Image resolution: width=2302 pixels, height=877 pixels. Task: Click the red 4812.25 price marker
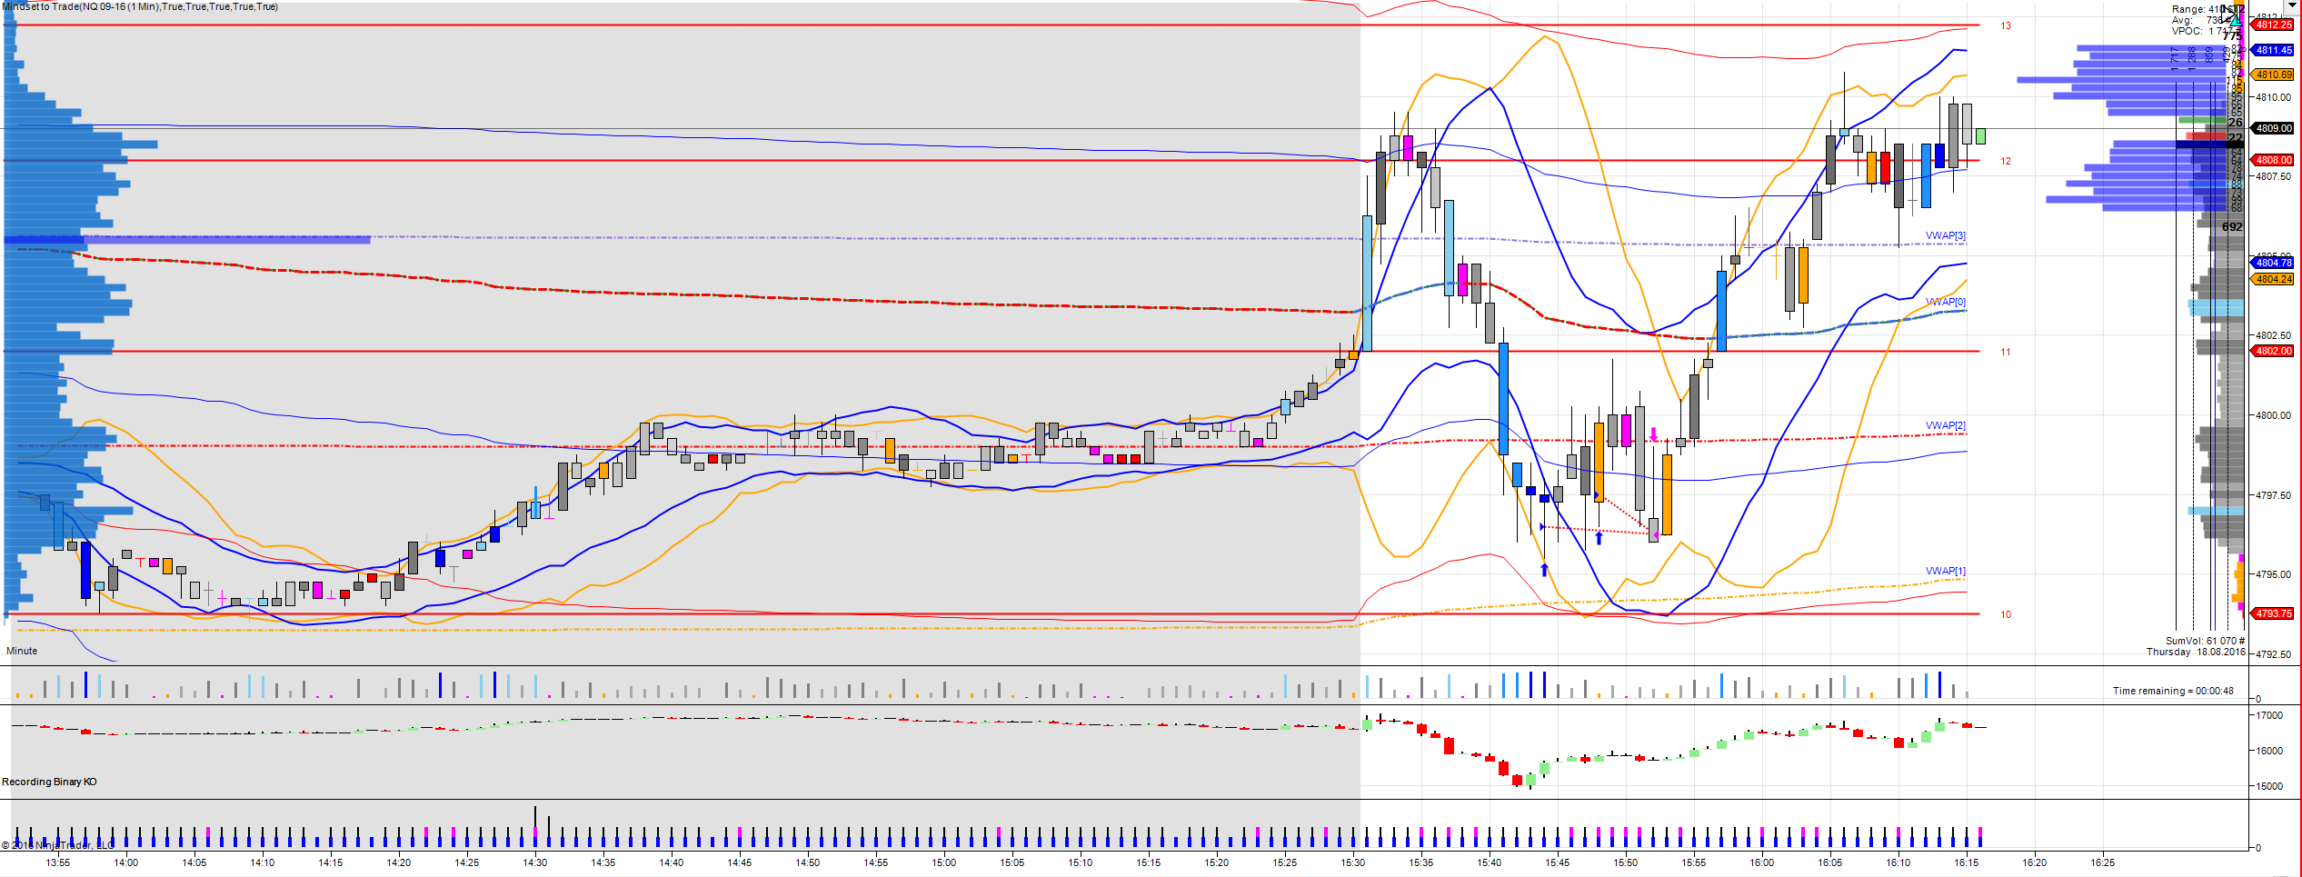pos(2273,25)
